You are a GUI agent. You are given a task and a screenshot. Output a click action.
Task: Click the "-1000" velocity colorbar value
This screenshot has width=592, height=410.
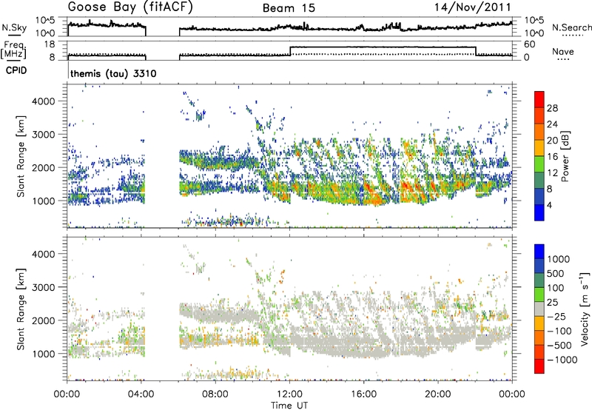point(562,360)
